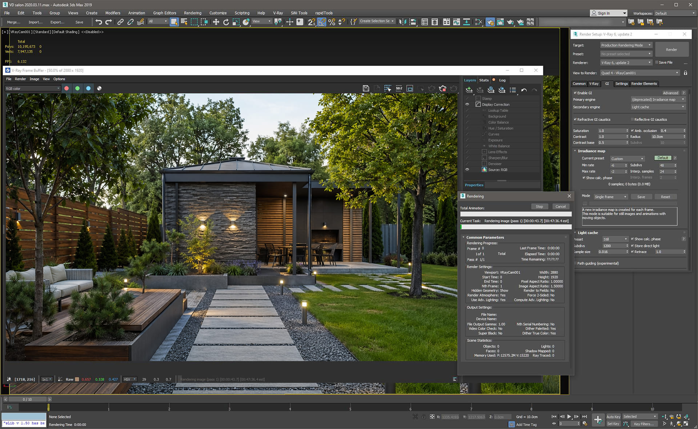The height and width of the screenshot is (429, 698).
Task: Save current channel in frame buffer
Action: [366, 88]
